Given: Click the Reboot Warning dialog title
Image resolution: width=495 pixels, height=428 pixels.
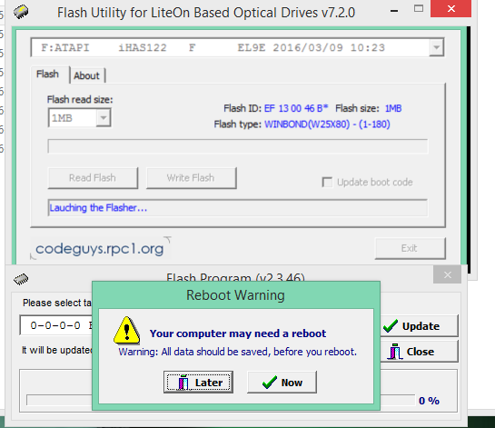Looking at the screenshot, I should pyautogui.click(x=235, y=295).
